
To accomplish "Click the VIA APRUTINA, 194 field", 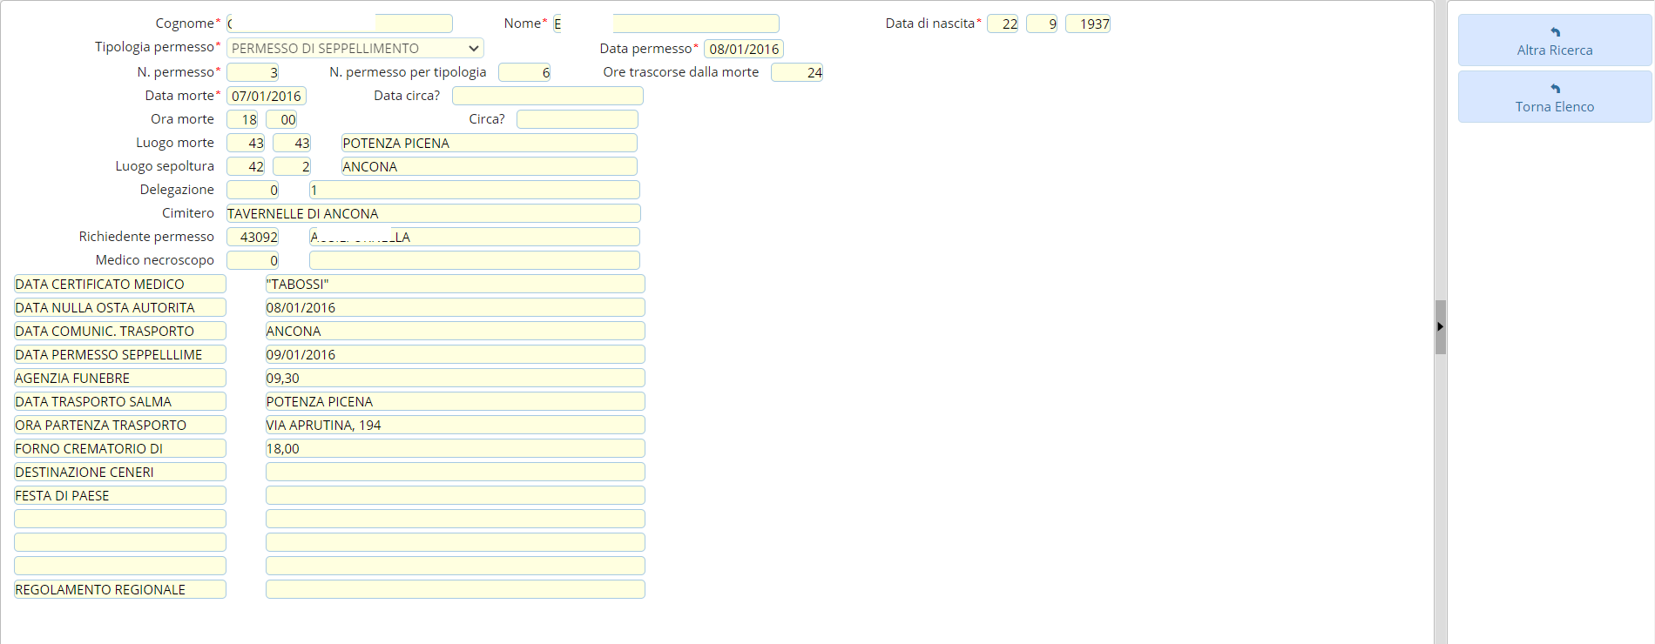I will (455, 425).
